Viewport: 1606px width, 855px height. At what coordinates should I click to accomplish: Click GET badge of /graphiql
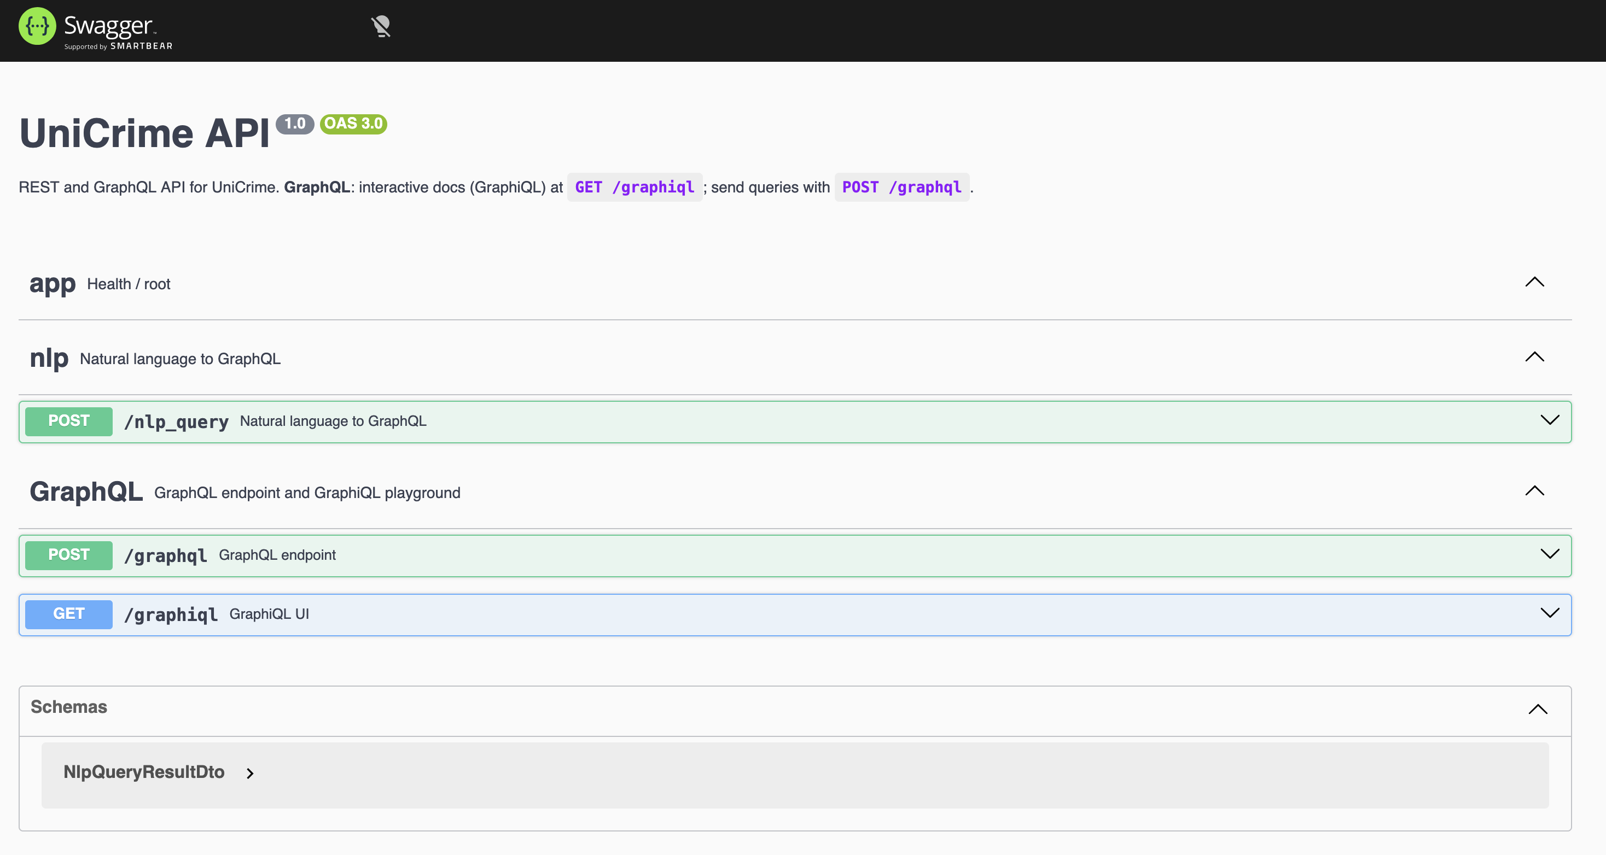pyautogui.click(x=68, y=614)
